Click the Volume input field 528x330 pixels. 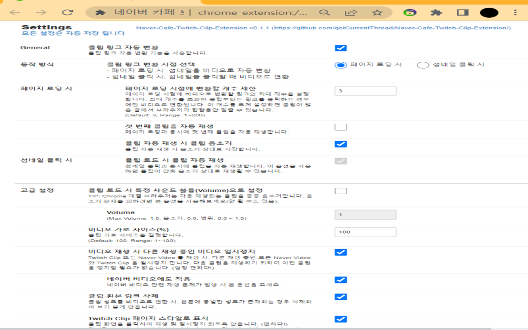(365, 214)
